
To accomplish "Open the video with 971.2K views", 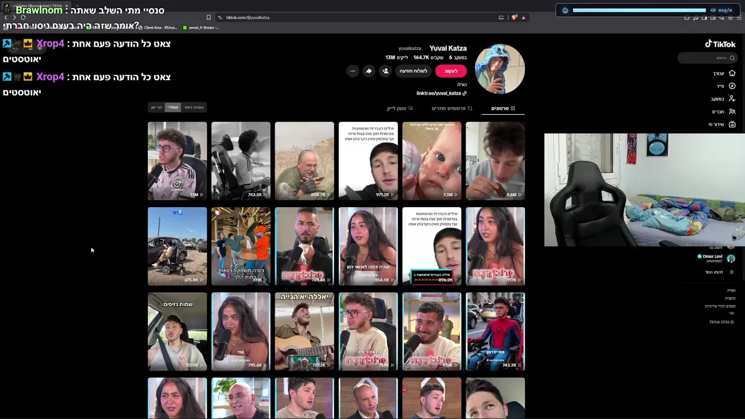I will [x=368, y=161].
